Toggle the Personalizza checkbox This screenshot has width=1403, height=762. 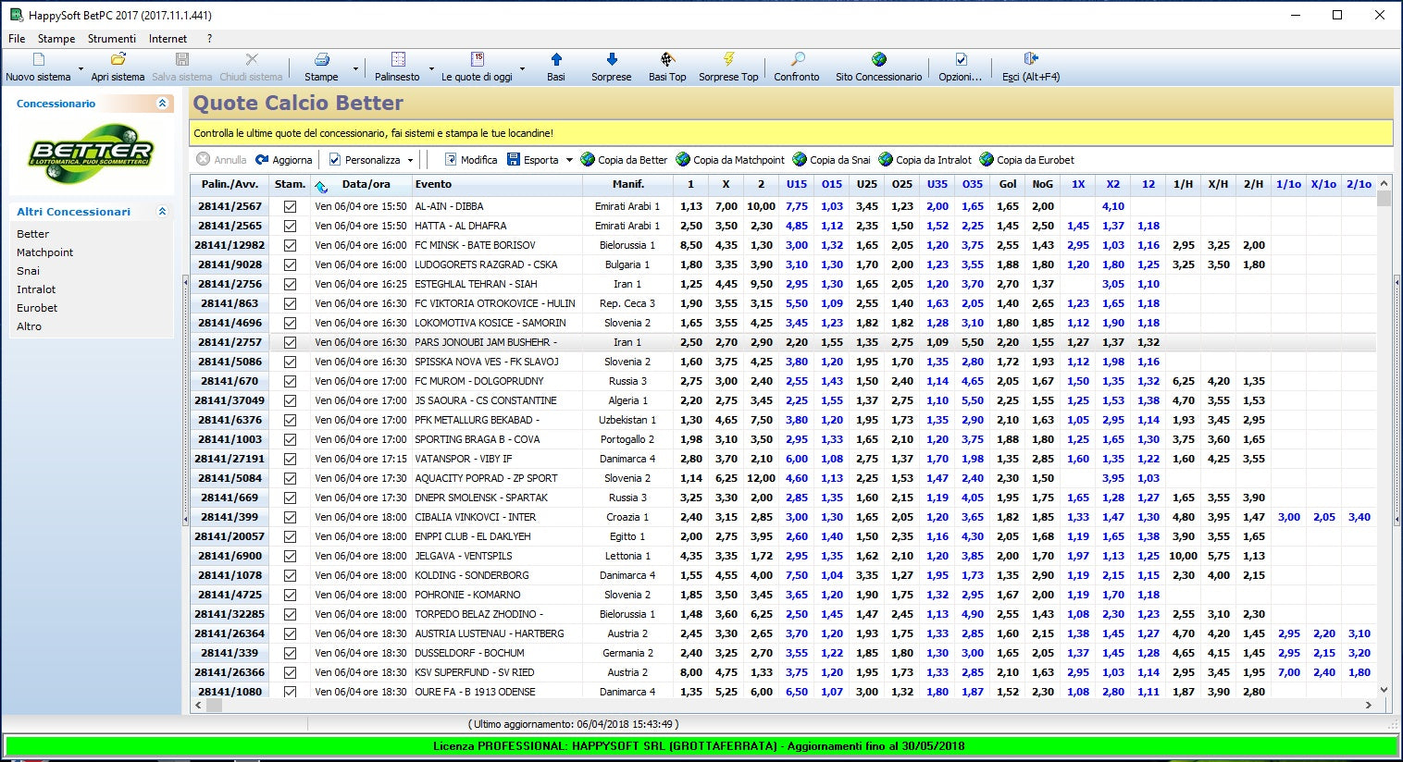pyautogui.click(x=335, y=160)
